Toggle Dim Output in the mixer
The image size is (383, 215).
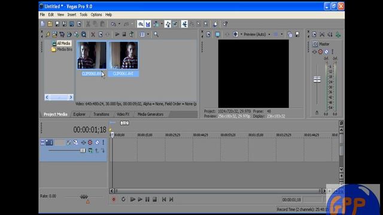tap(330, 35)
